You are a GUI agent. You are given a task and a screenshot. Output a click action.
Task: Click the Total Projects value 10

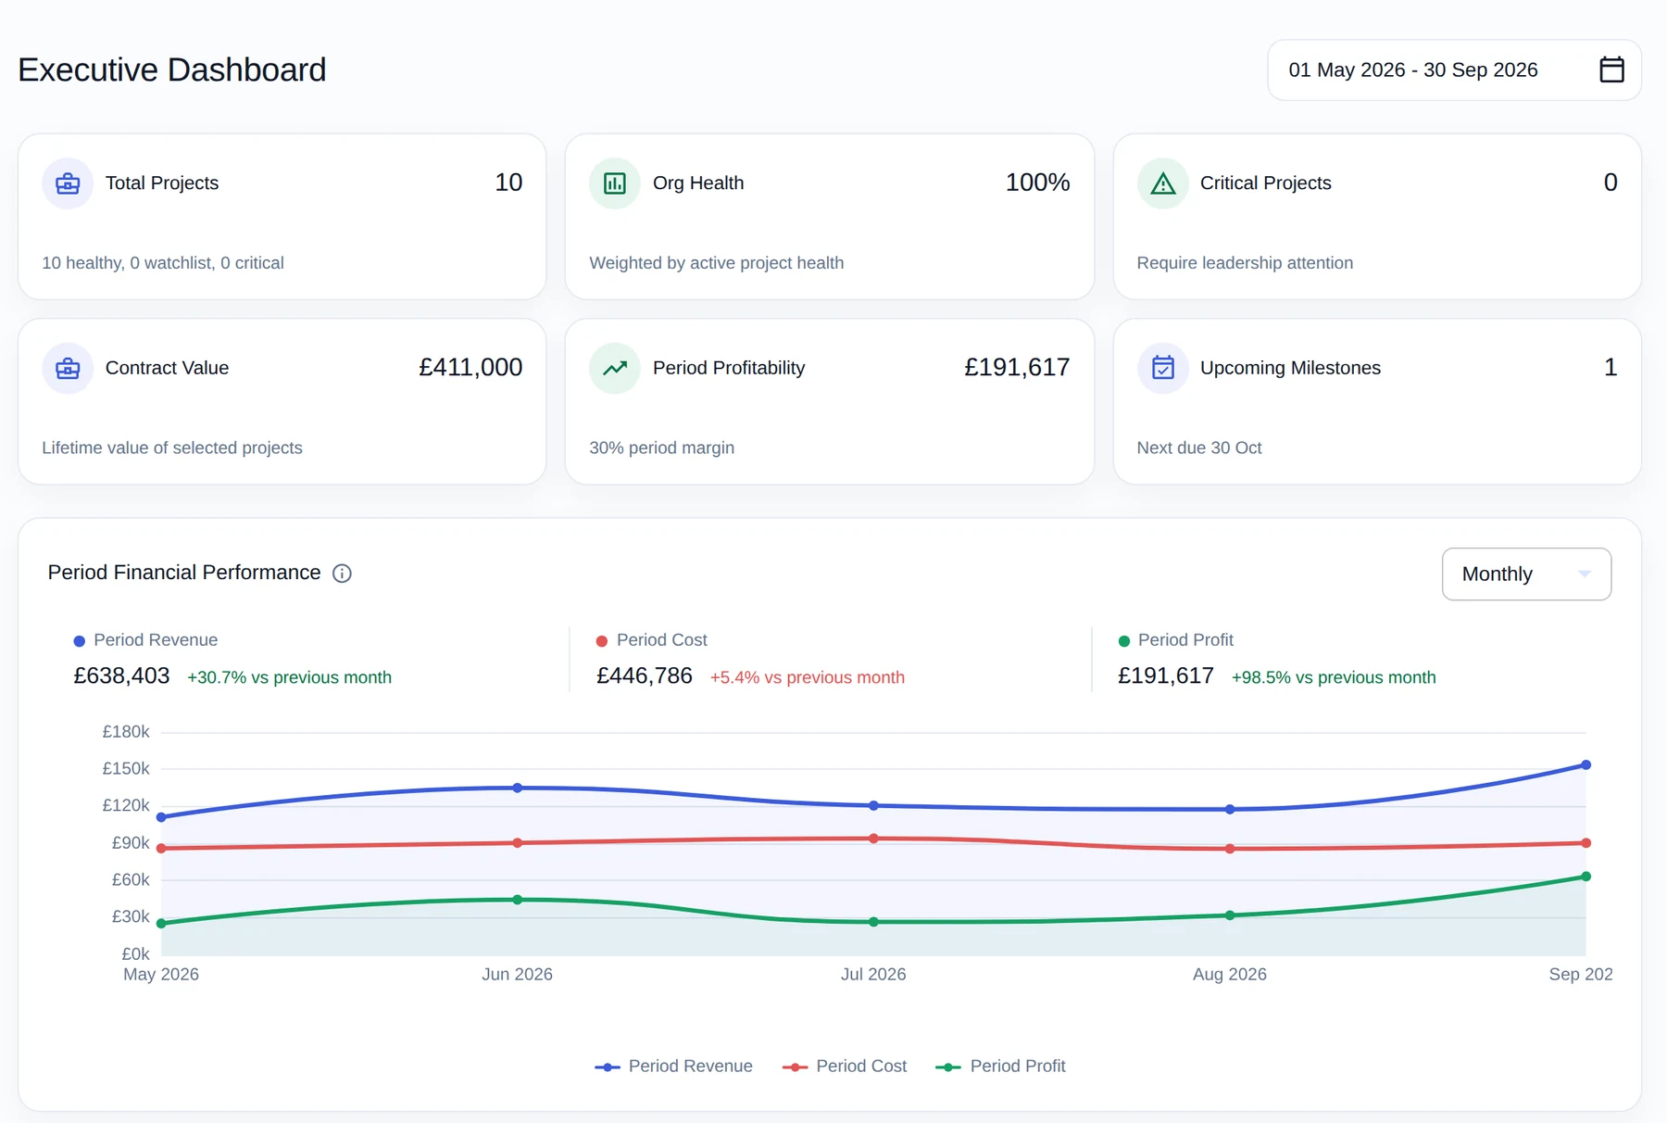coord(508,183)
